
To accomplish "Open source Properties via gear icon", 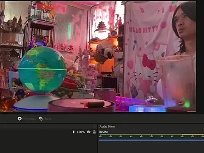I will [x=20, y=119].
